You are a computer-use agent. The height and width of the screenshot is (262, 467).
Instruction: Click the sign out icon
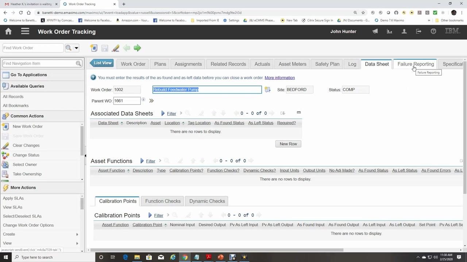click(419, 32)
